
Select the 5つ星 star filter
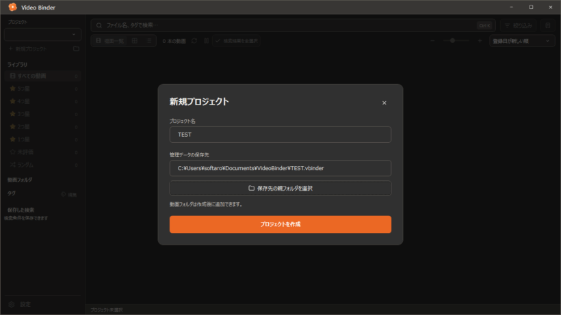42,89
